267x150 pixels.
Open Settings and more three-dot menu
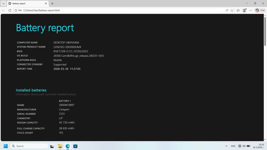point(250,10)
